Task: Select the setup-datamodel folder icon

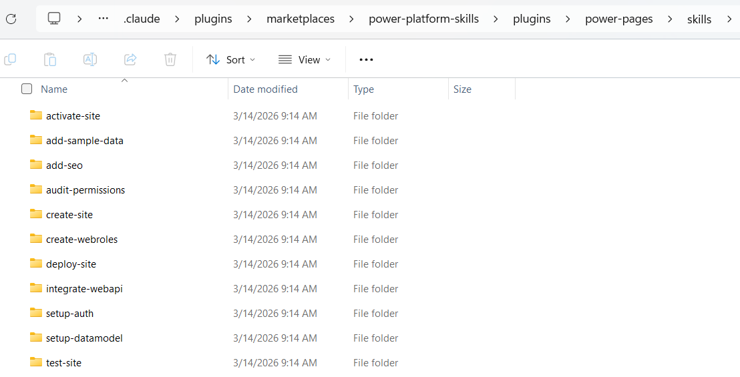Action: pyautogui.click(x=36, y=338)
